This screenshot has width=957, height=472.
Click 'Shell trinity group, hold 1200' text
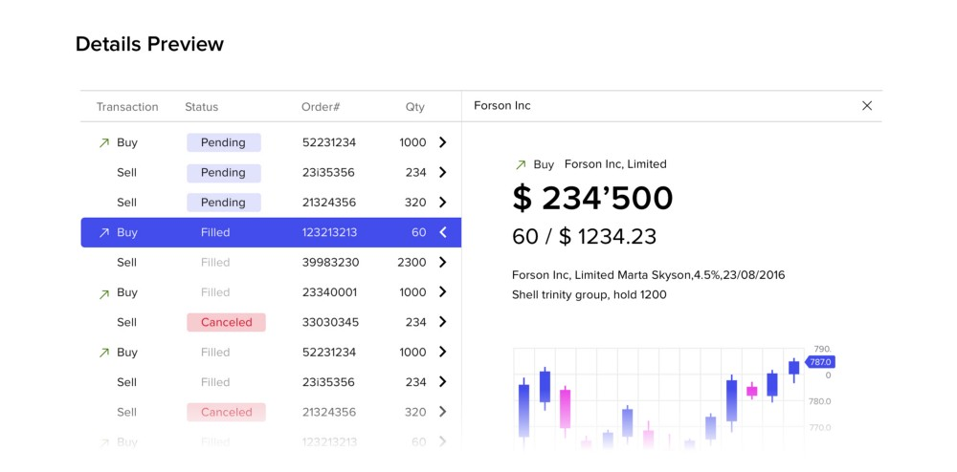[x=589, y=295]
